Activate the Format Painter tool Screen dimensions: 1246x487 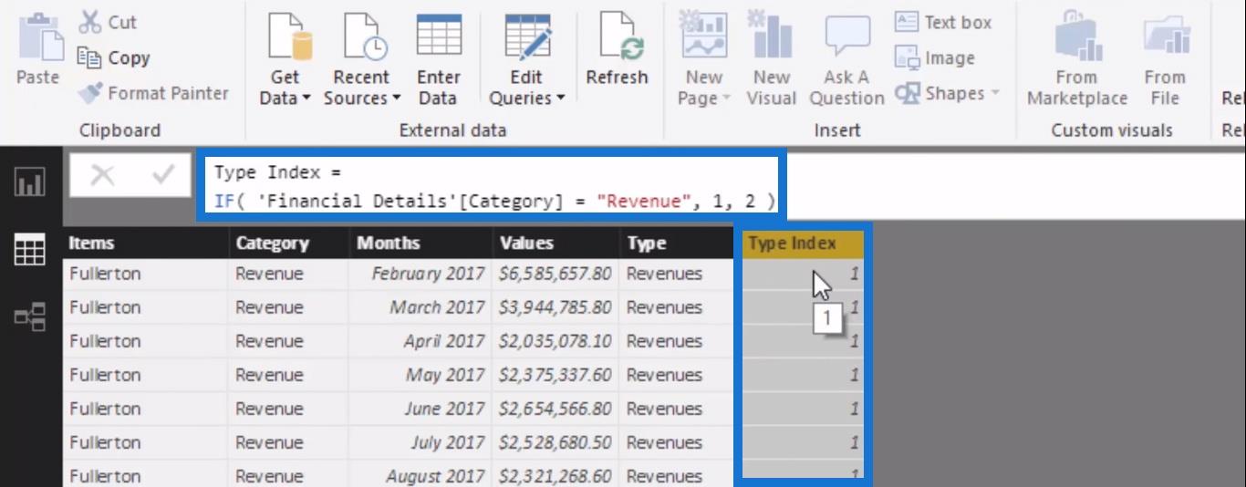tap(153, 93)
